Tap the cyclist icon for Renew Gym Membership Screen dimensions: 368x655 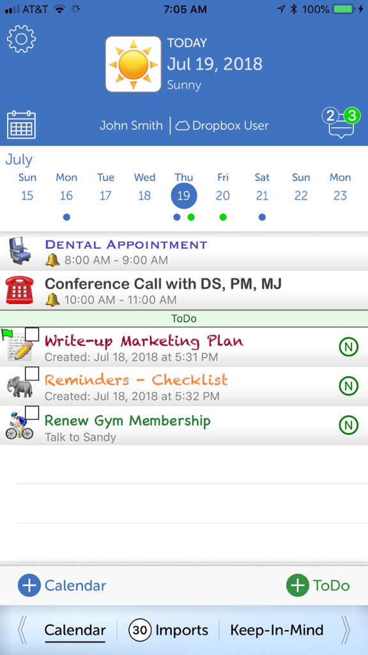tap(19, 425)
